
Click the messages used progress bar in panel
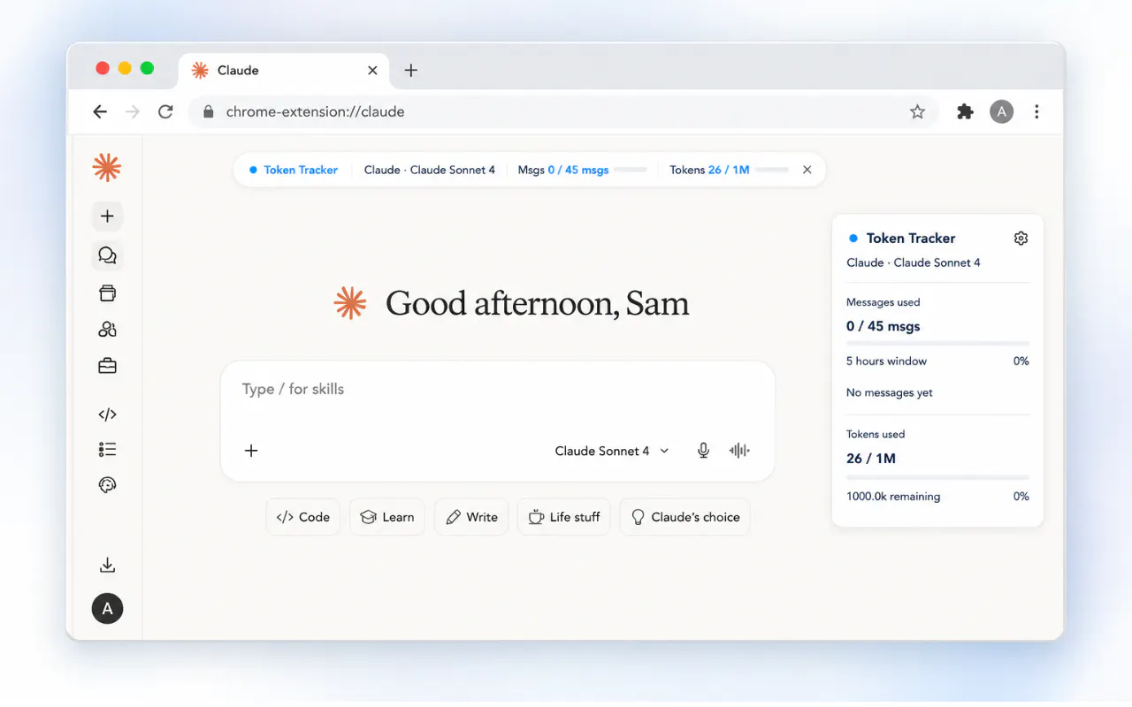(x=937, y=343)
